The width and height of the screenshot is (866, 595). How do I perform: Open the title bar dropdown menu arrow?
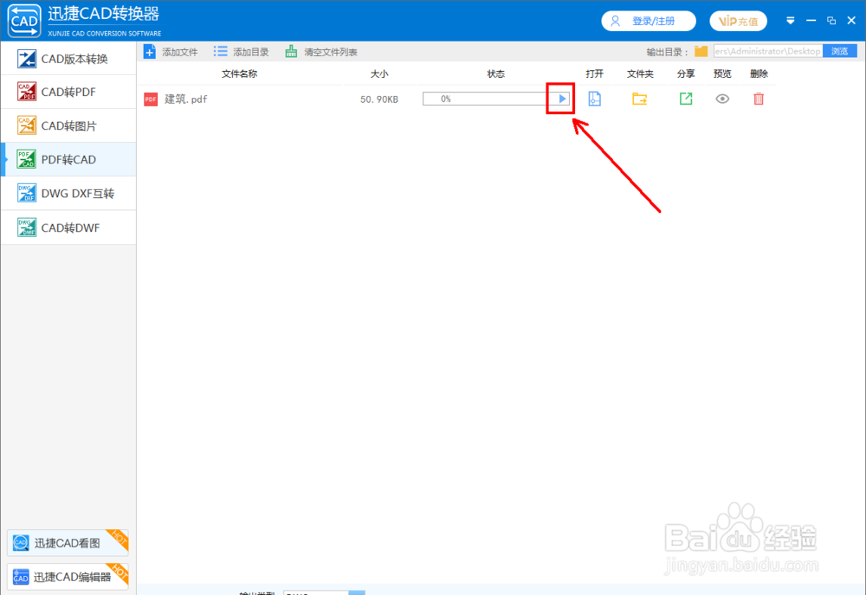[x=791, y=21]
